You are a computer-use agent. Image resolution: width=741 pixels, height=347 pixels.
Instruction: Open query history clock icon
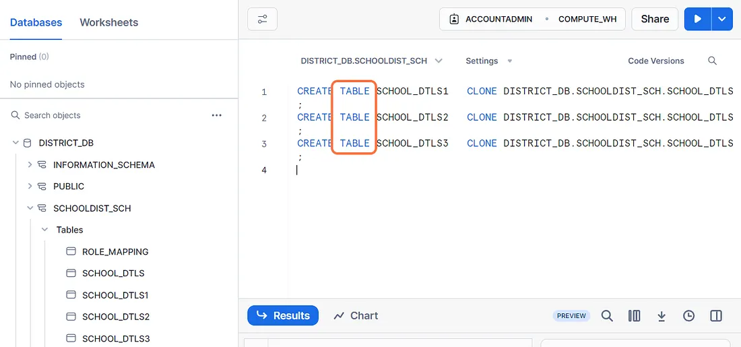point(688,316)
